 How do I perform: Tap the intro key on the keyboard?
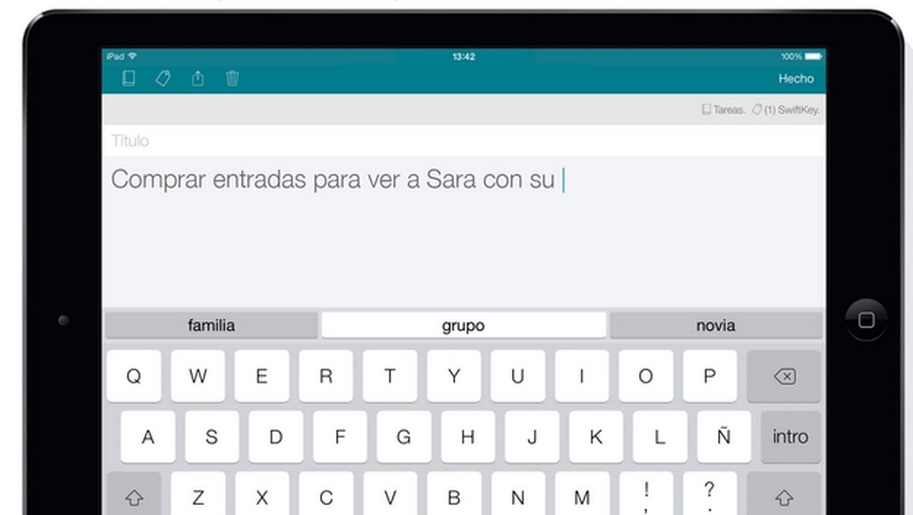[x=790, y=437]
